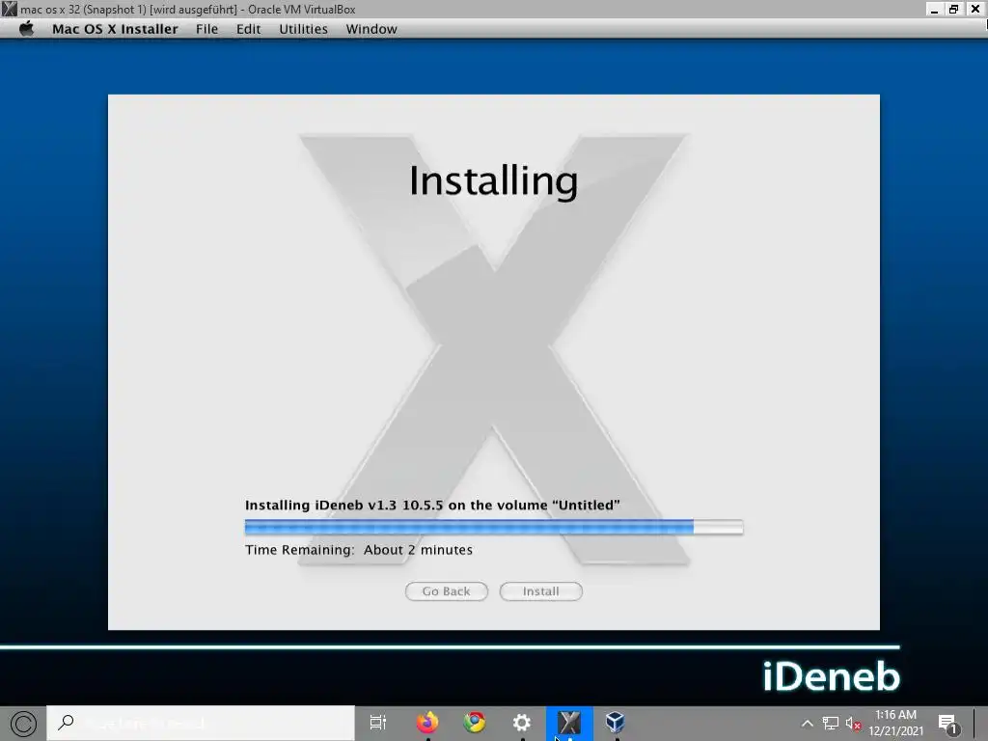Show hidden system tray icons
Screen dimensions: 988x741
tap(808, 724)
